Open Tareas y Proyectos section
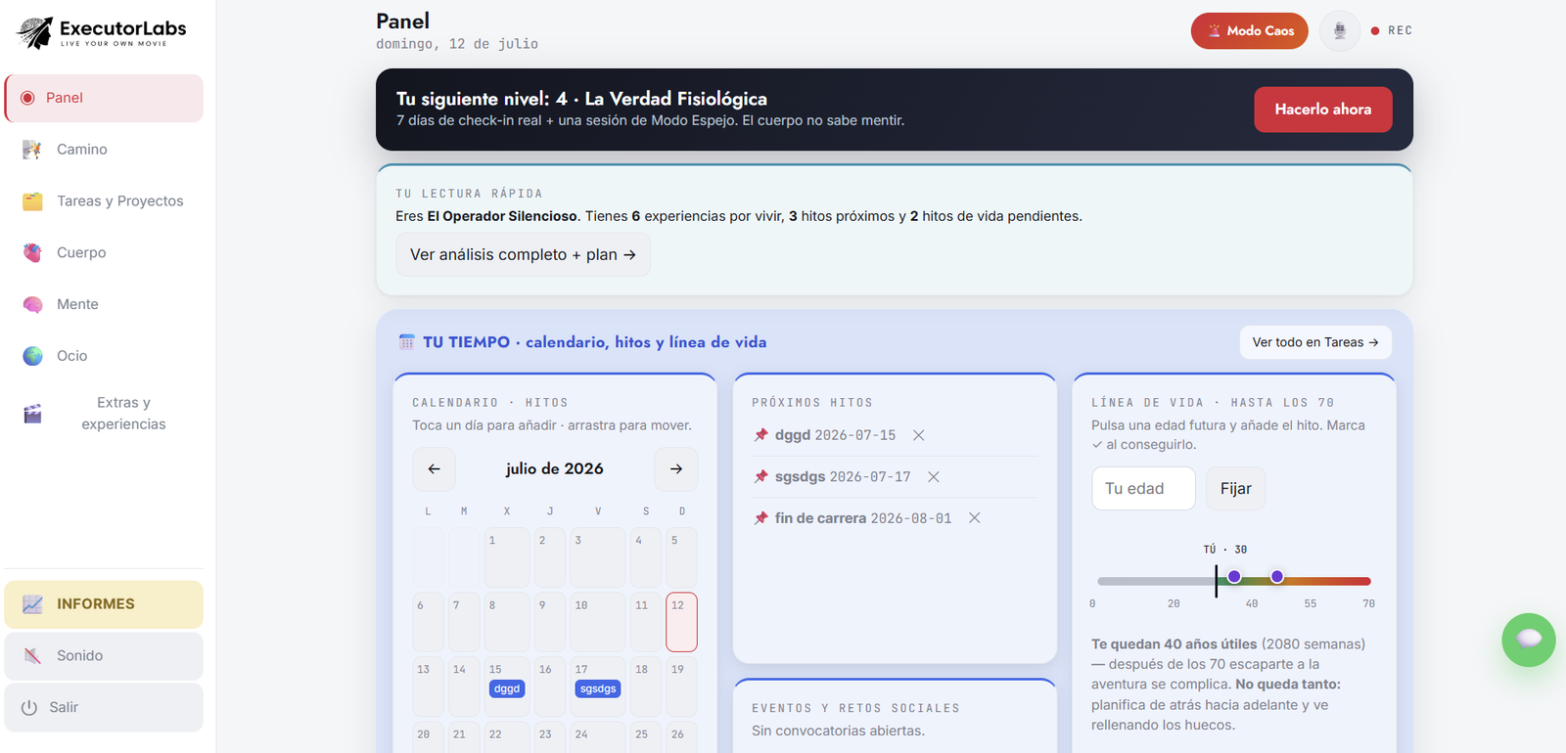Image resolution: width=1566 pixels, height=753 pixels. click(x=104, y=201)
